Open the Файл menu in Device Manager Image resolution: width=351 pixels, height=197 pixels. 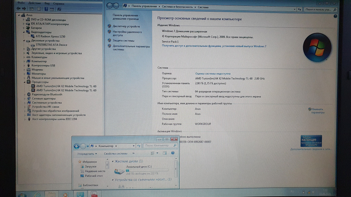tap(21, 3)
